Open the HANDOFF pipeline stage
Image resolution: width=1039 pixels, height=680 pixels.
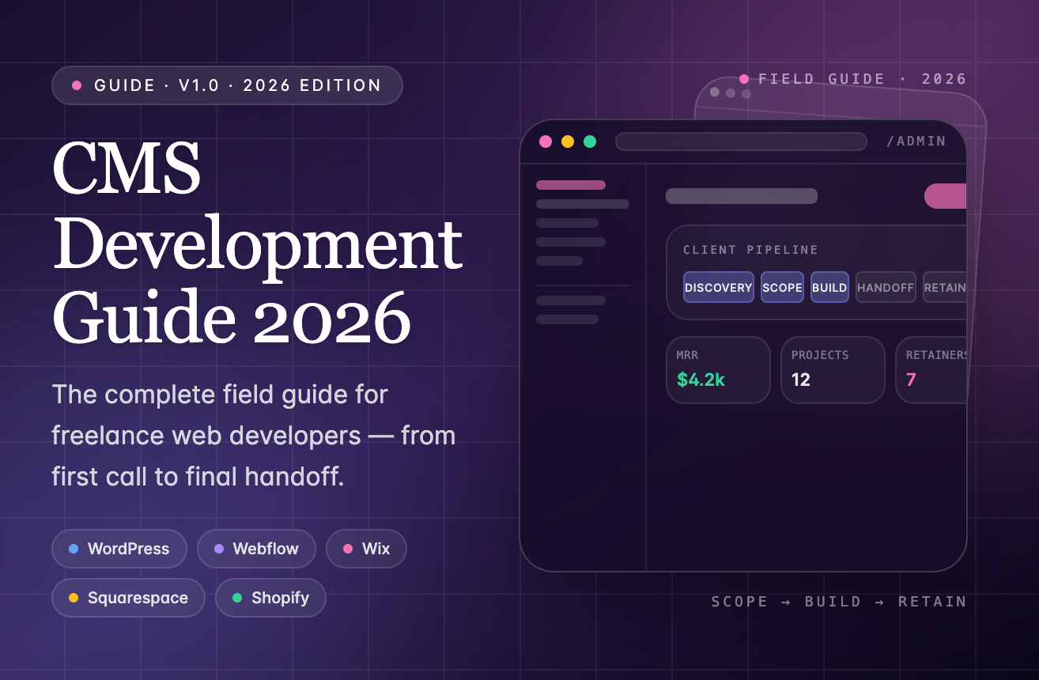(886, 287)
